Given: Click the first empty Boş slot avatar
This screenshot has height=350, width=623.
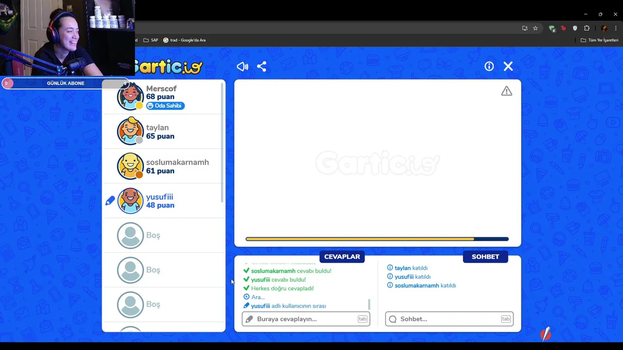Looking at the screenshot, I should tap(130, 235).
